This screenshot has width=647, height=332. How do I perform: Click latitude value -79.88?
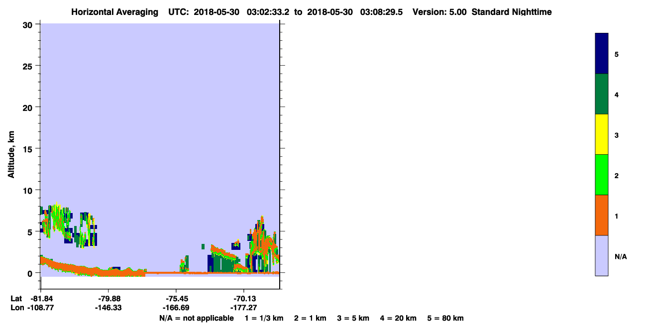[108, 299]
